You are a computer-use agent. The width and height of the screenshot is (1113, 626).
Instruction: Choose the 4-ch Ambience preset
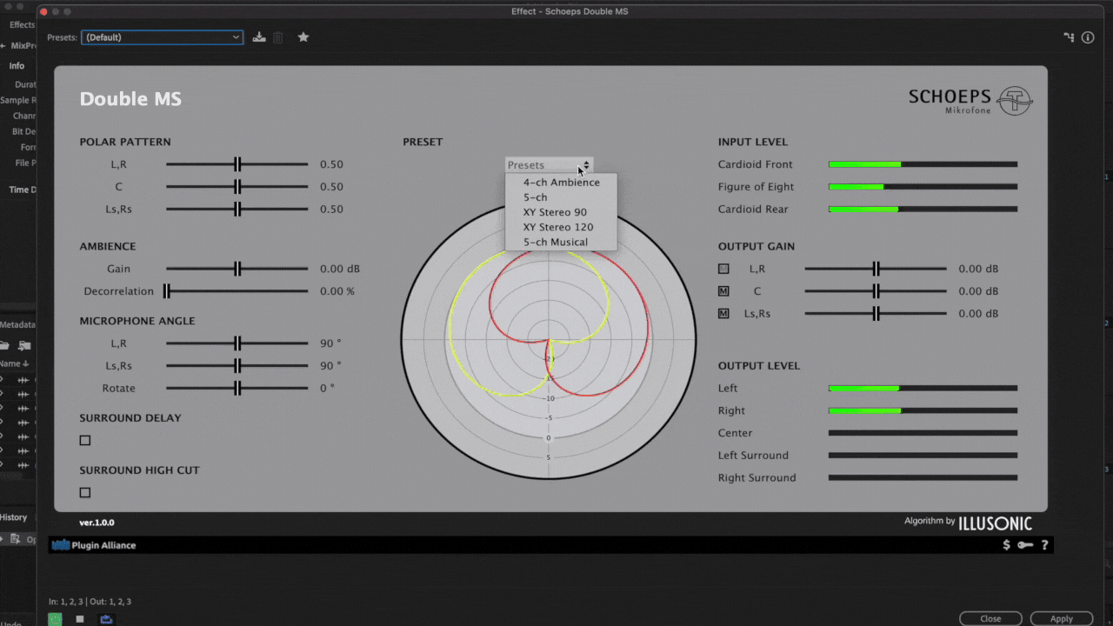[561, 183]
